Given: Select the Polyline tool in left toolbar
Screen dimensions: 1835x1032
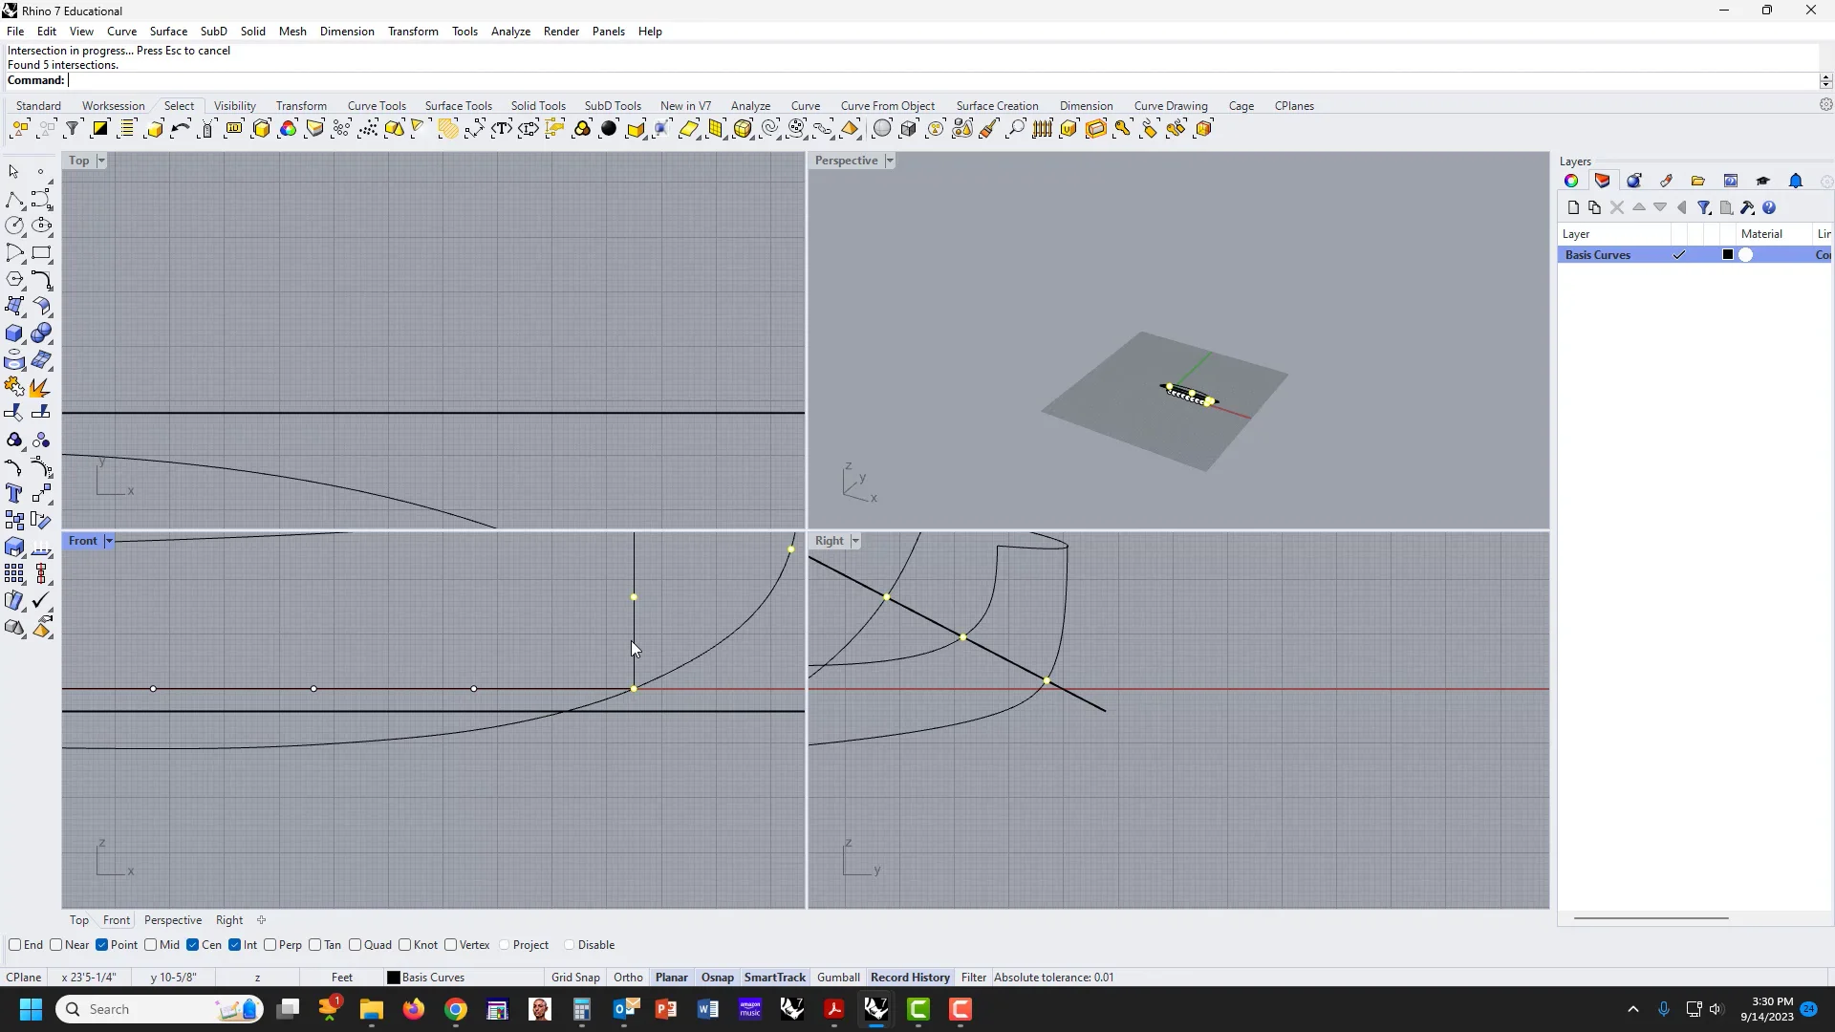Looking at the screenshot, I should (14, 200).
